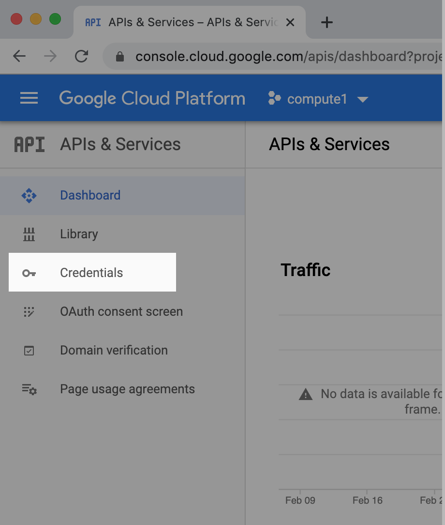The width and height of the screenshot is (445, 525).
Task: Click the Library icon in sidebar
Action: 29,234
